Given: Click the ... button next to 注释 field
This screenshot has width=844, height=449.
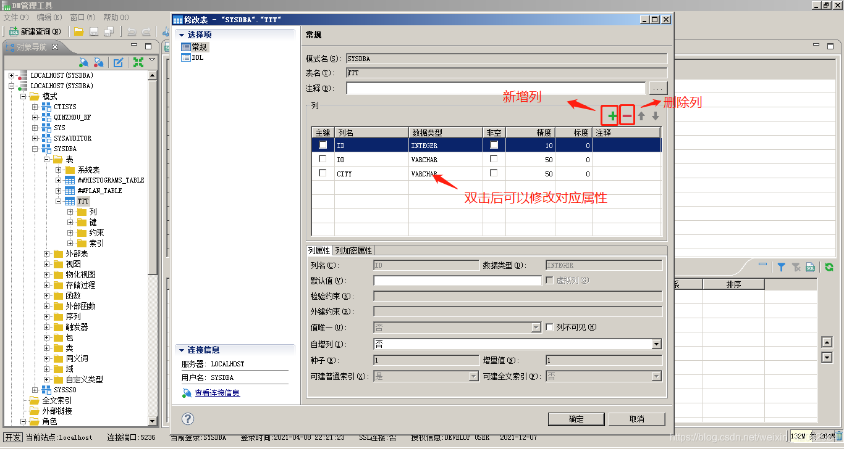Looking at the screenshot, I should tap(658, 88).
